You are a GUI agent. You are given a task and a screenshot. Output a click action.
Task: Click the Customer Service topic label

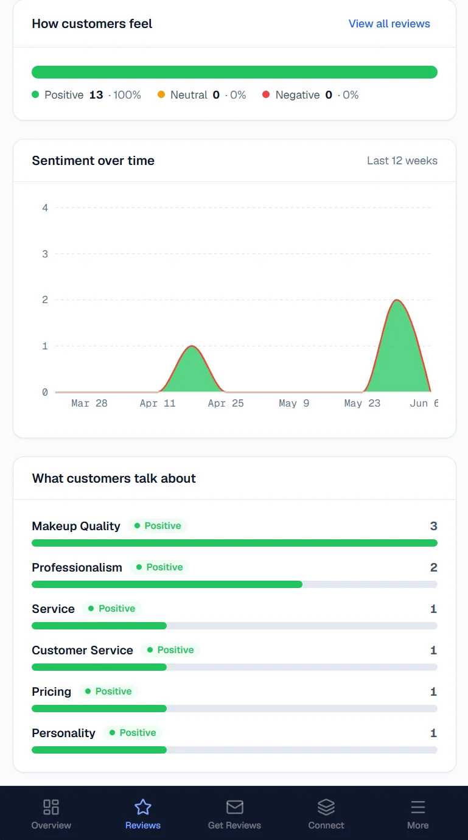pyautogui.click(x=82, y=650)
